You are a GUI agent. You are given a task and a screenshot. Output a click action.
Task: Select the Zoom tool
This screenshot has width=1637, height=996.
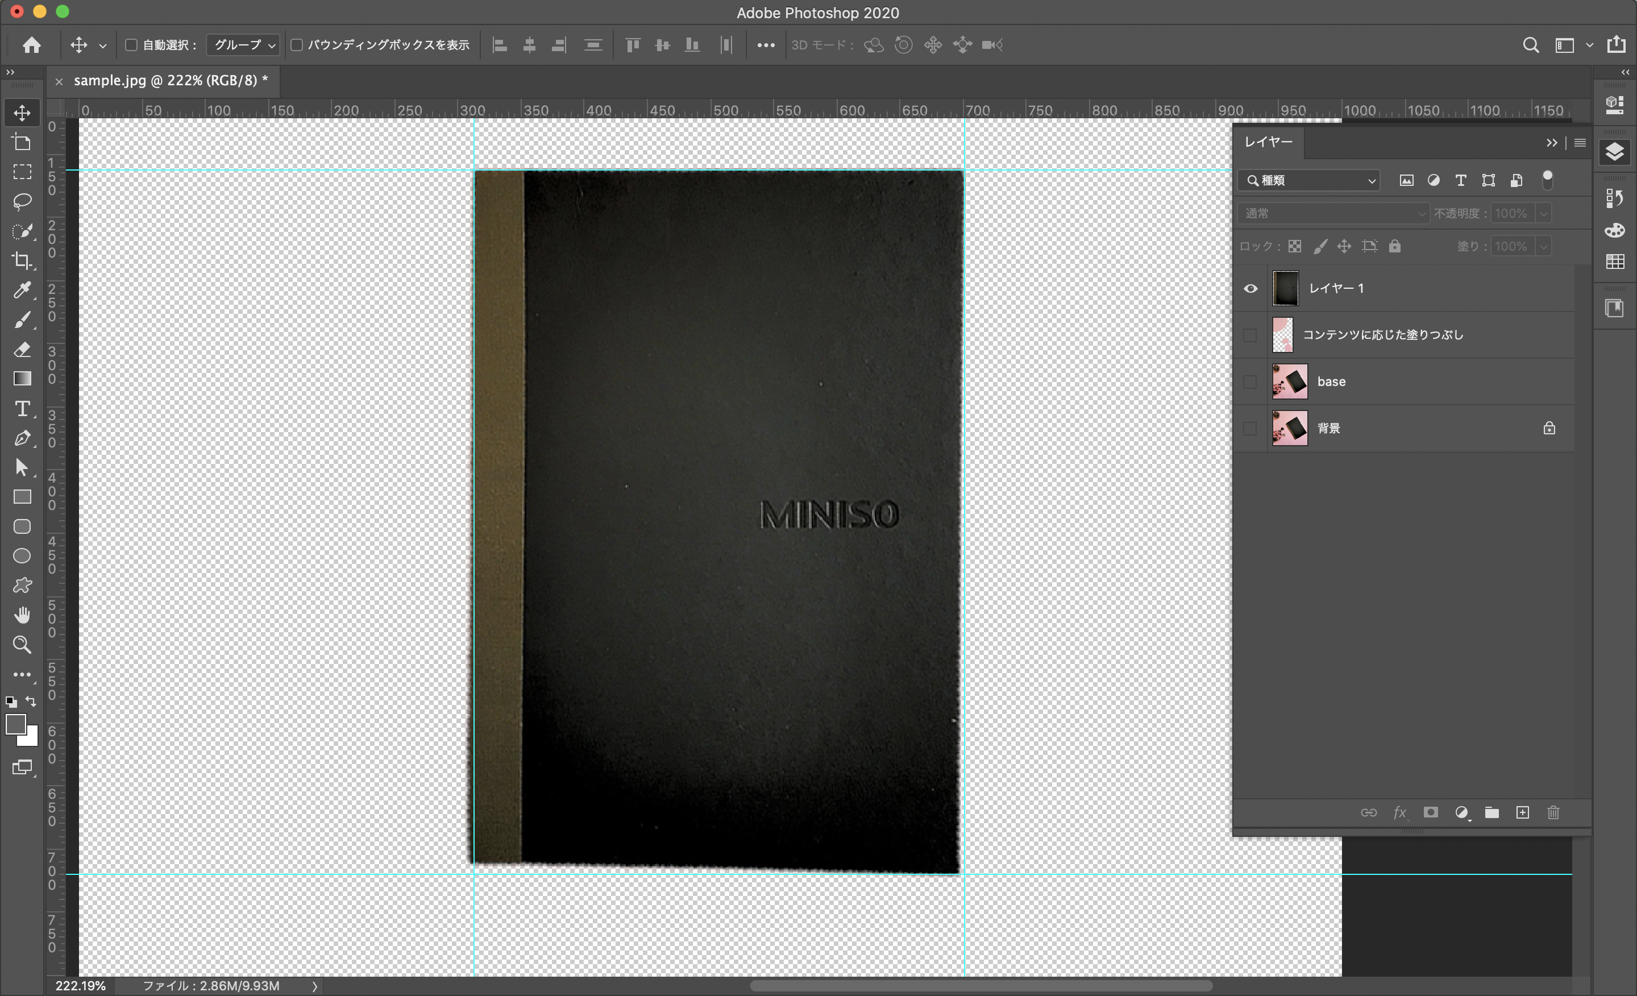tap(22, 645)
